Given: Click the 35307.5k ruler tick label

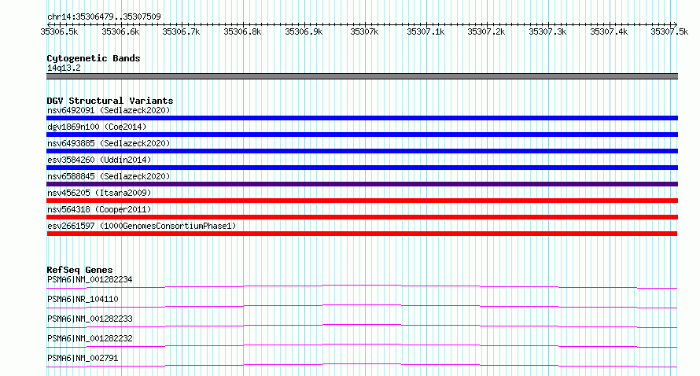Looking at the screenshot, I should (x=669, y=31).
